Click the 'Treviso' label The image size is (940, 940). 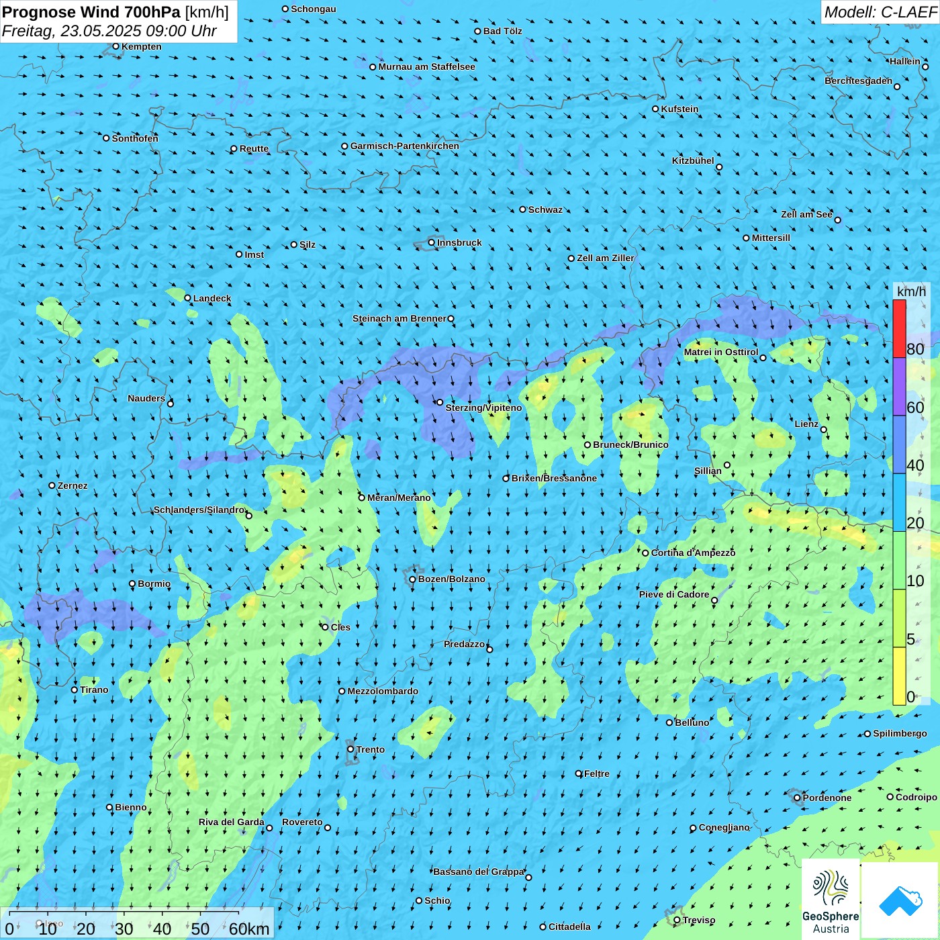coord(698,920)
